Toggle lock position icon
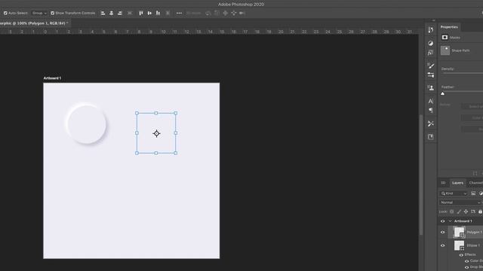483x271 pixels. (x=466, y=212)
